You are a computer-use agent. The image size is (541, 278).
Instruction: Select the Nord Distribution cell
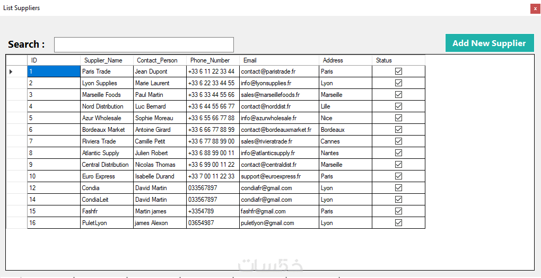coord(107,106)
